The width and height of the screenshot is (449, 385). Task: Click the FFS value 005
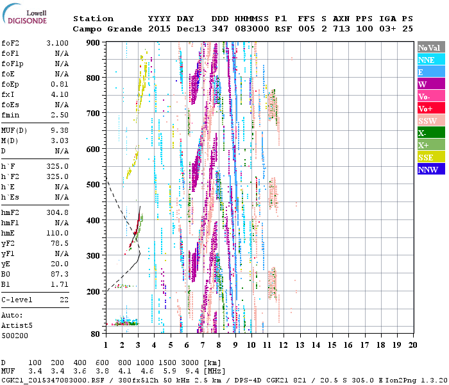point(307,29)
